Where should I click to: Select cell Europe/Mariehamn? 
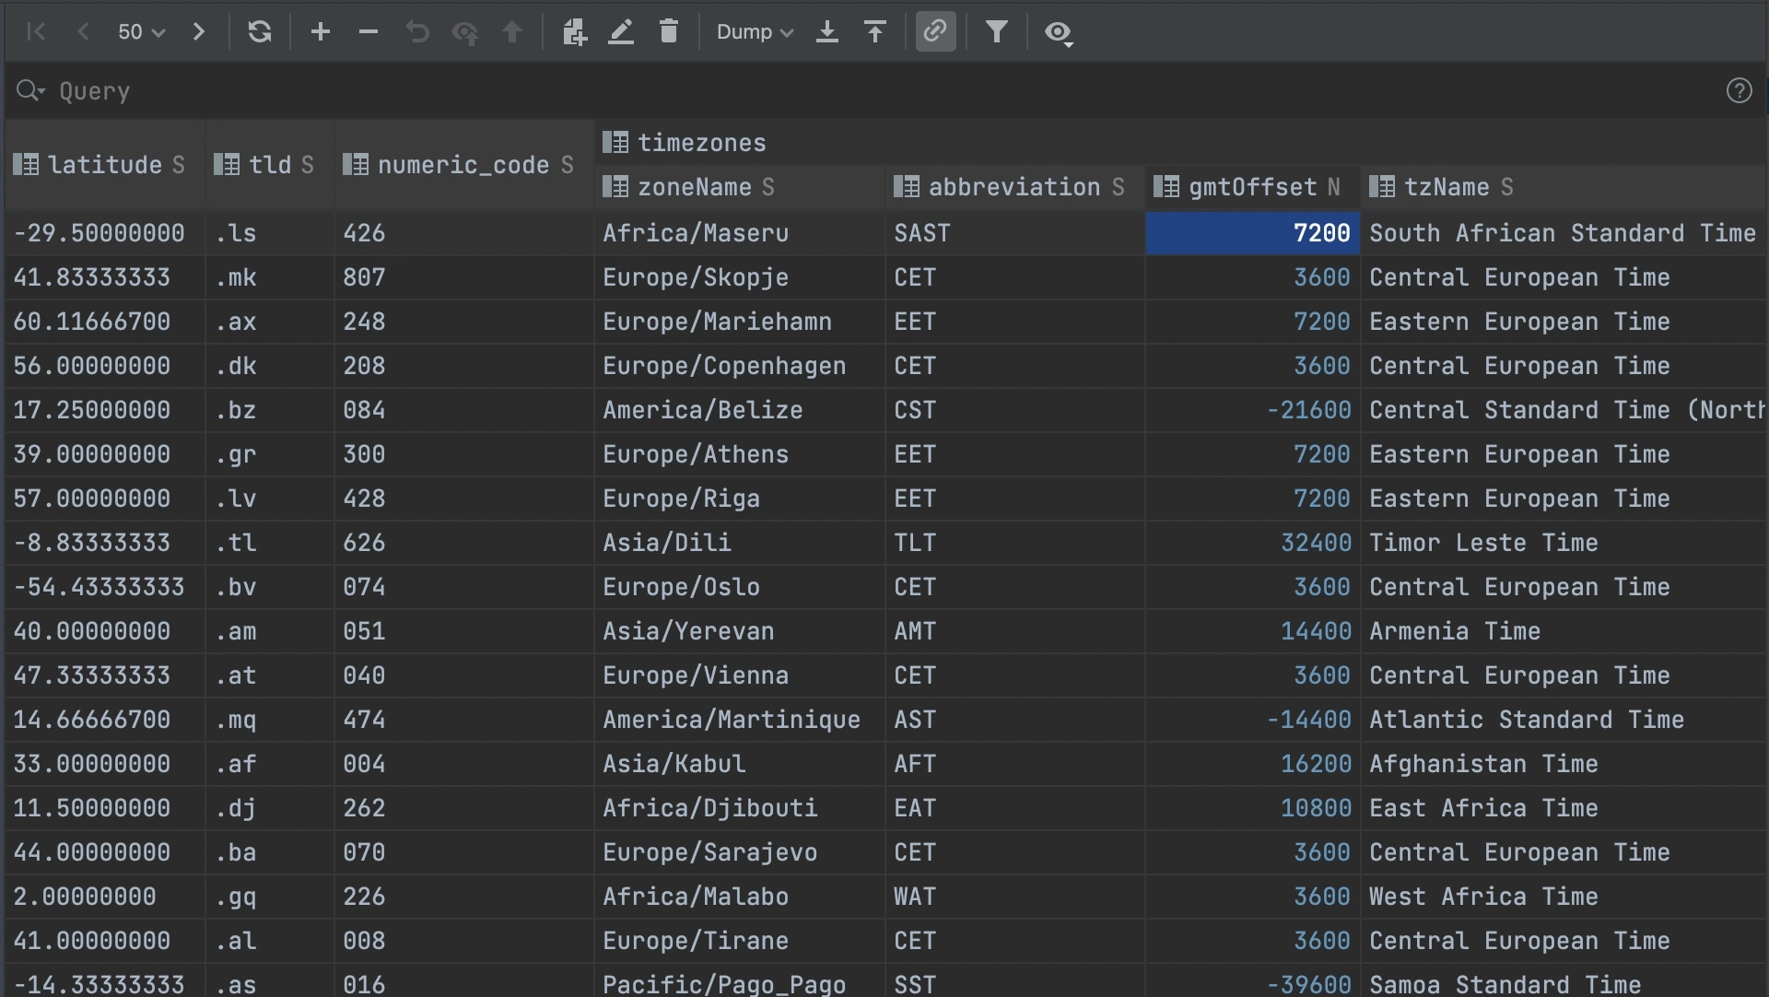pos(740,322)
